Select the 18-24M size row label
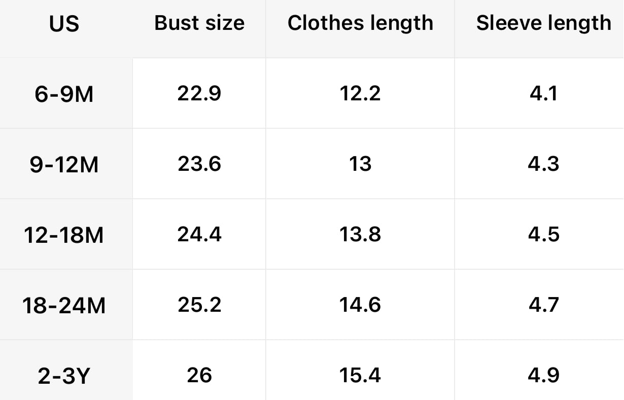This screenshot has height=400, width=624. (x=64, y=305)
